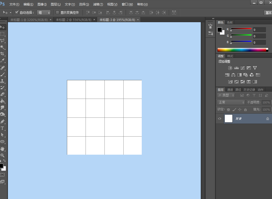Select the Brush tool
272x199 pixels.
[x=3, y=74]
